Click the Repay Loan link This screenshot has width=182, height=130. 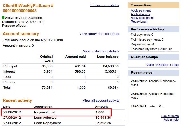tap(139, 21)
